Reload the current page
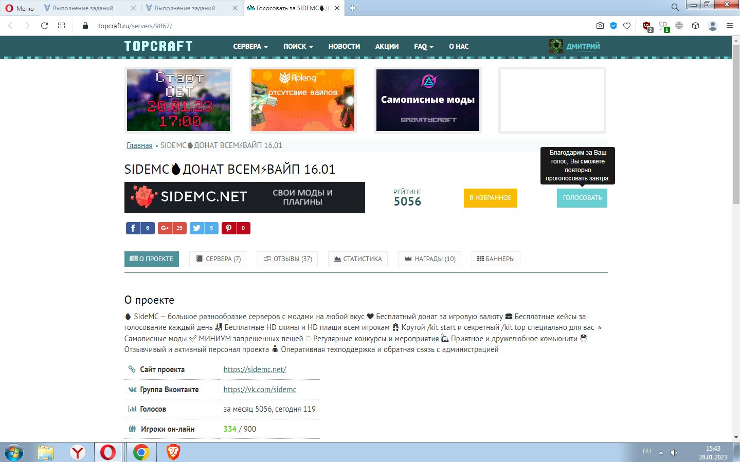Screen dimensions: 740x462 pos(45,26)
